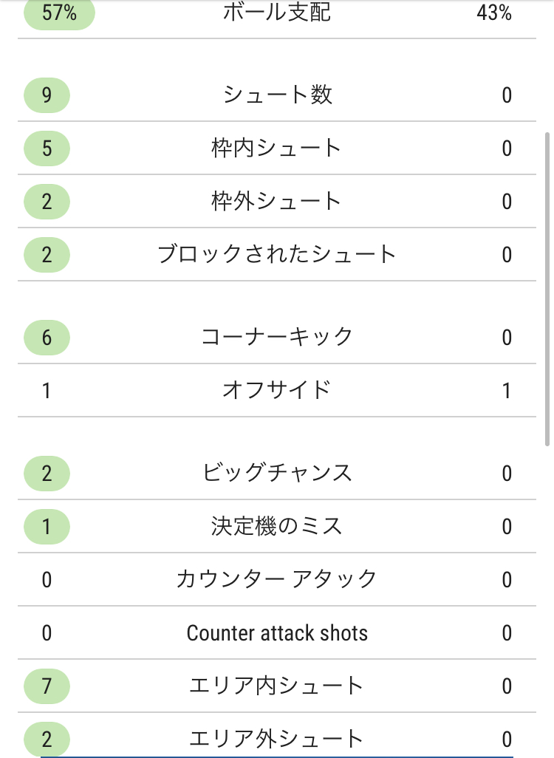Screen dimensions: 554x758
Task: Select the シュート数 stat row label
Action: 277,95
